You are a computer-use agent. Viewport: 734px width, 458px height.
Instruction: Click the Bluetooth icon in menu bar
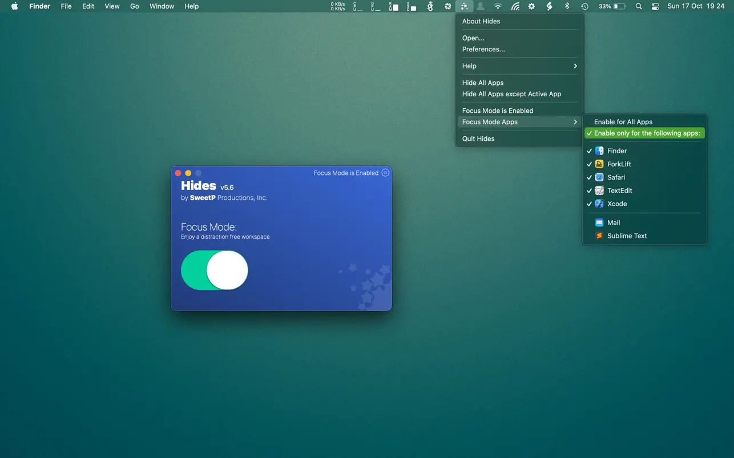567,6
